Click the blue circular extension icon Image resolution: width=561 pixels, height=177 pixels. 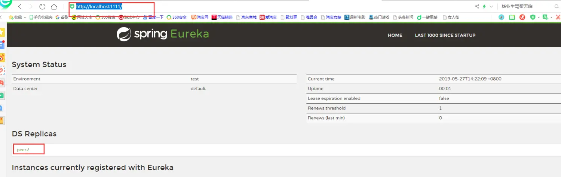501,17
